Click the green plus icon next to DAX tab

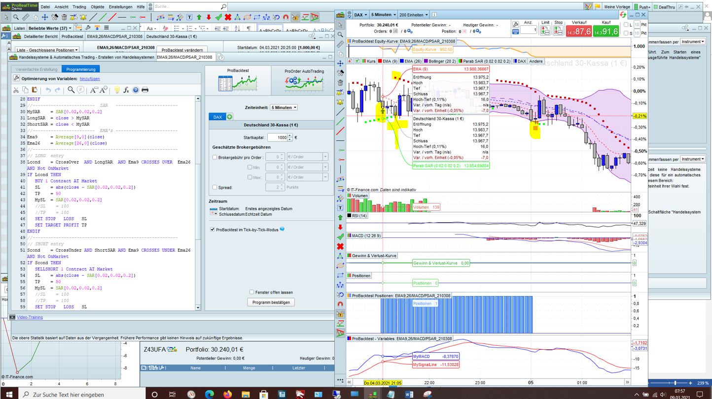tap(229, 117)
